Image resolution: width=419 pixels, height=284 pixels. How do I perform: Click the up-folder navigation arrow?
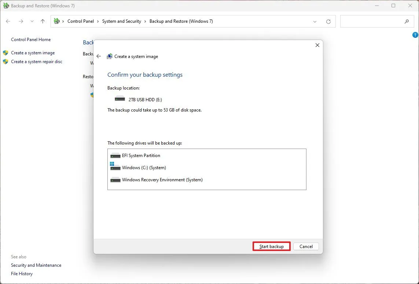click(43, 21)
